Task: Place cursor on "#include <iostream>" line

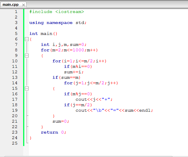Action: point(57,12)
